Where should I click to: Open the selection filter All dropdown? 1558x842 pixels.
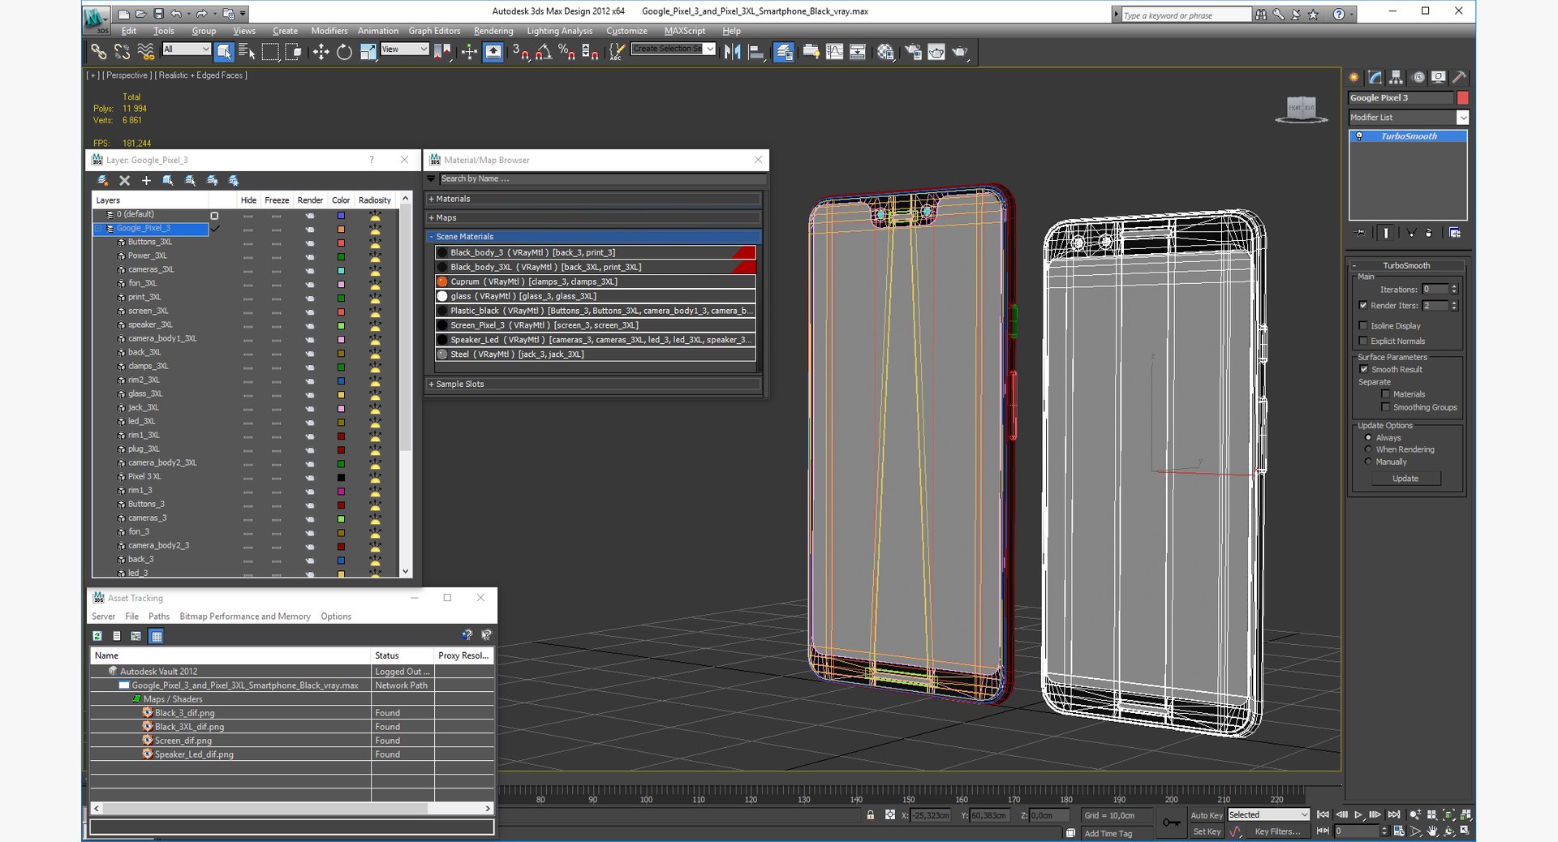pos(187,49)
